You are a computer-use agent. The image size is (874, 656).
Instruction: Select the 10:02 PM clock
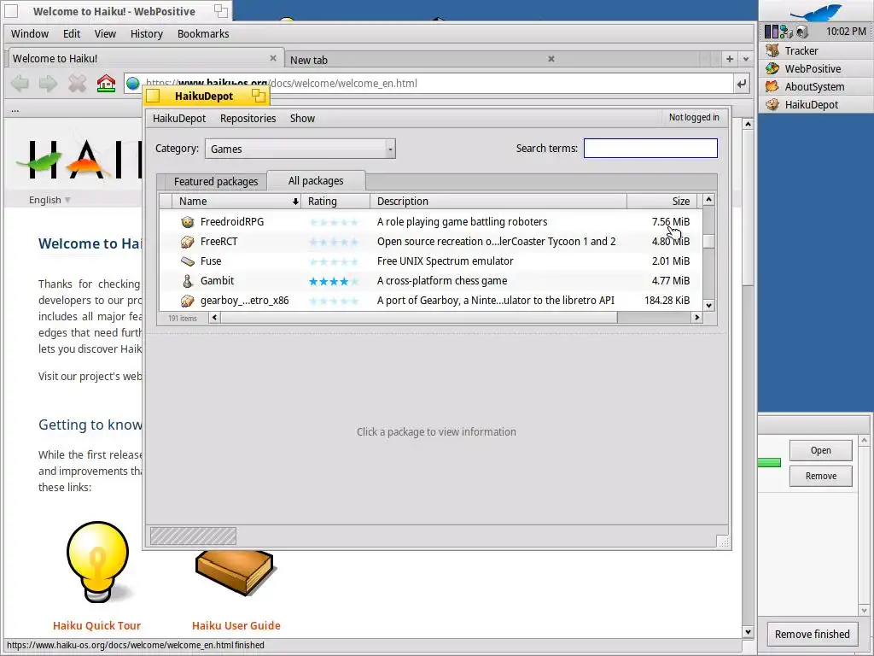tap(846, 32)
